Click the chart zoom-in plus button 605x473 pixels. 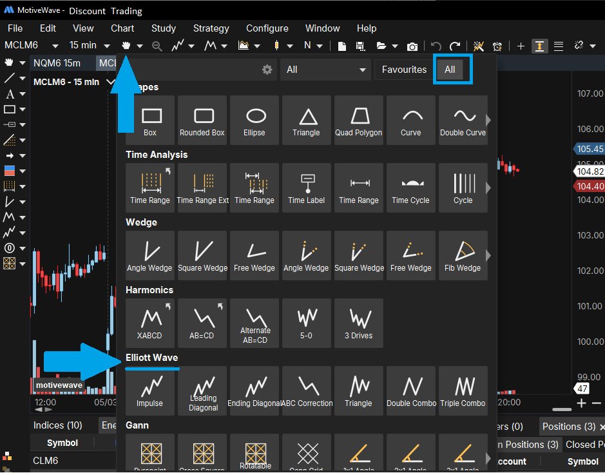pyautogui.click(x=581, y=403)
